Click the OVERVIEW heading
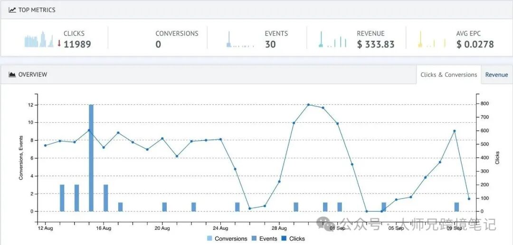This screenshot has height=245, width=513. point(33,74)
